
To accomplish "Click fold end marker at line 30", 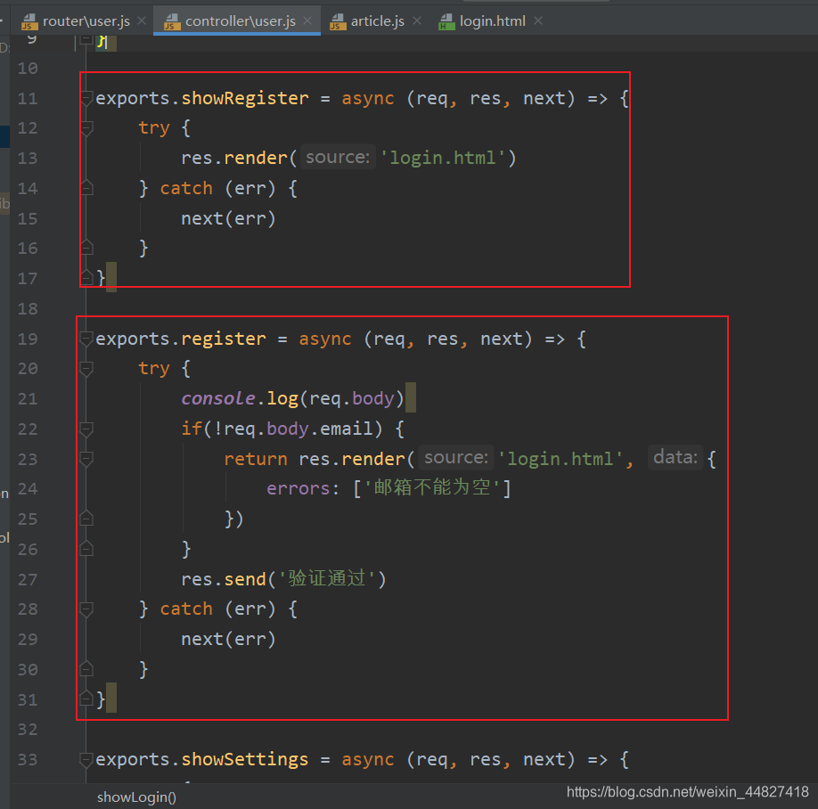I will (86, 669).
